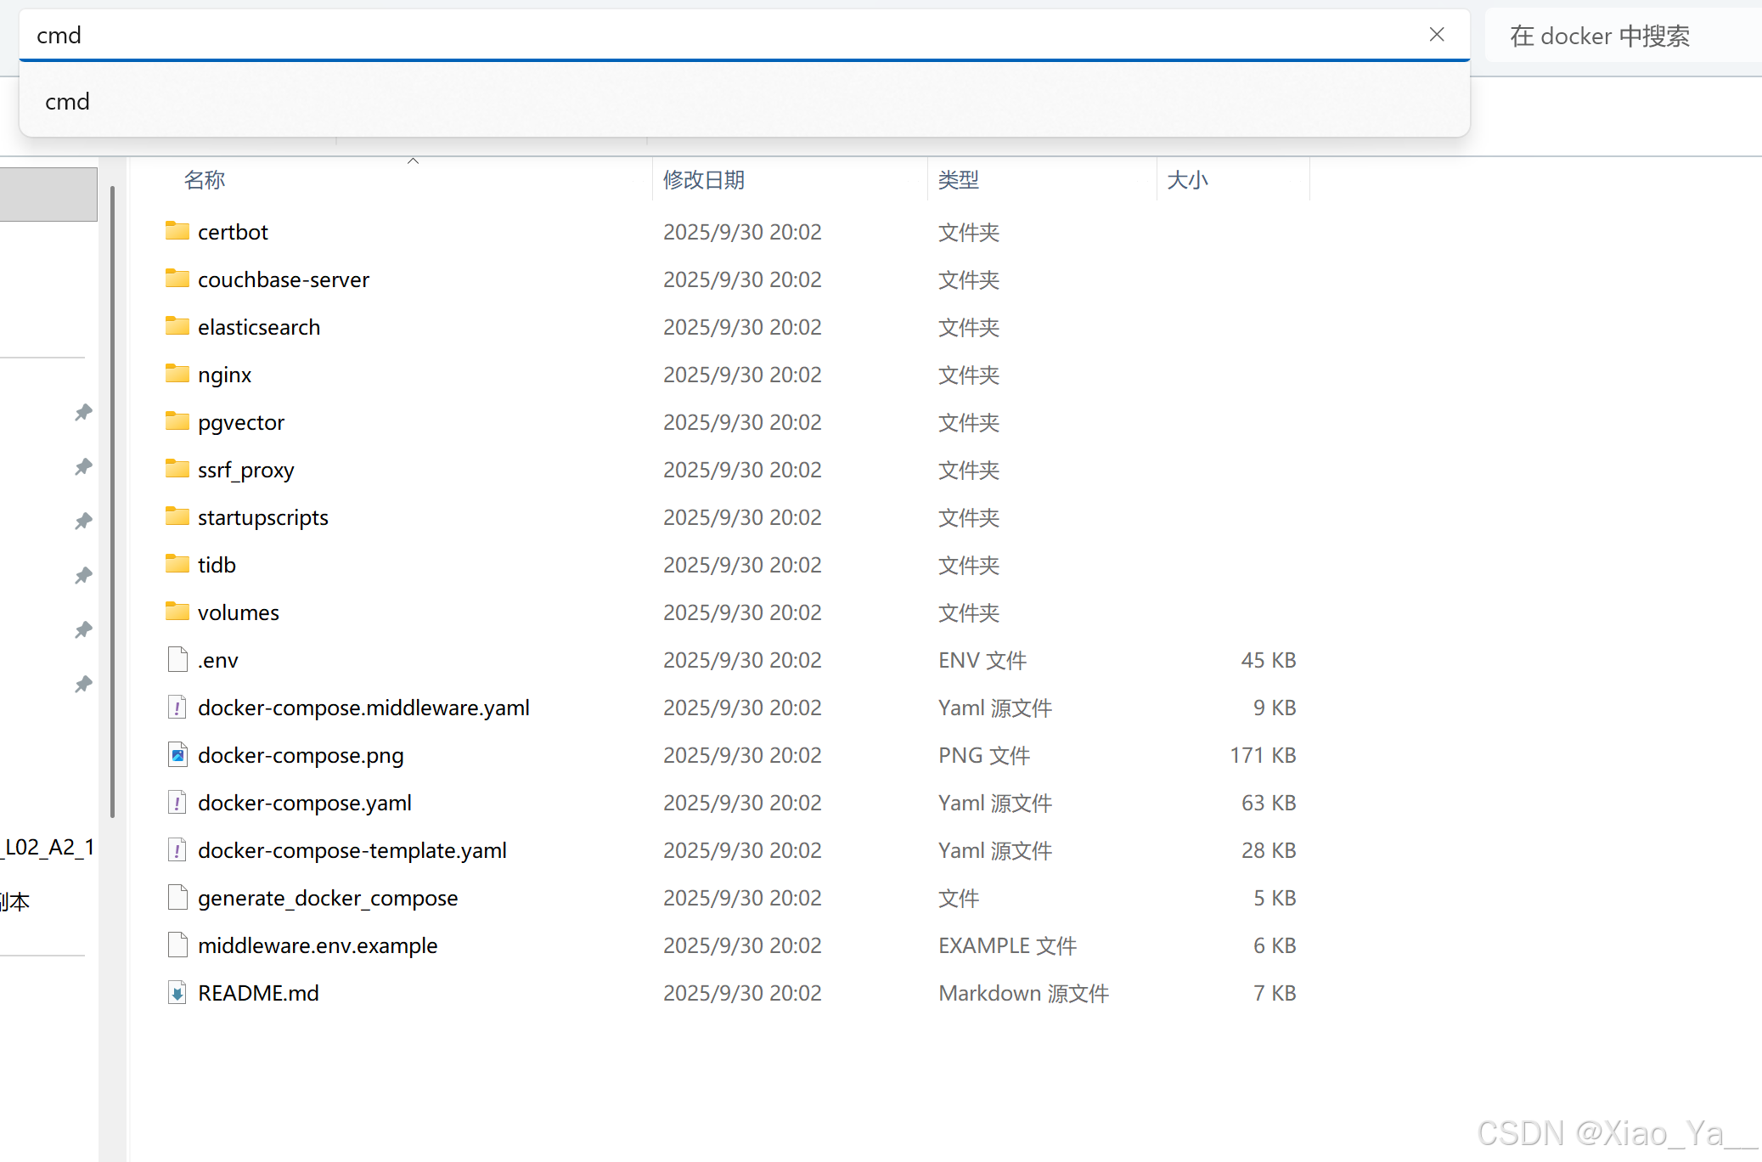Screen dimensions: 1762x1162
Task: Select the volumes folder icon
Action: (177, 612)
